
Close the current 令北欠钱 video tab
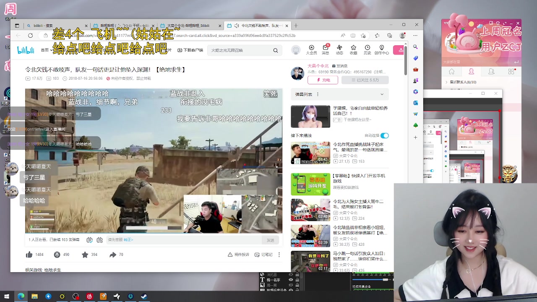(x=287, y=26)
